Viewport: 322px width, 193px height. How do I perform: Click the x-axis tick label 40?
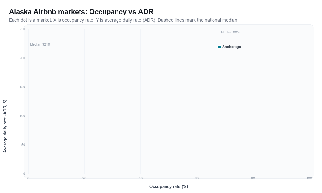tap(140, 179)
